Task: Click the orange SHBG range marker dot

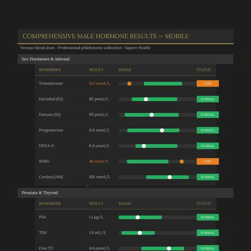Action: 182,162
